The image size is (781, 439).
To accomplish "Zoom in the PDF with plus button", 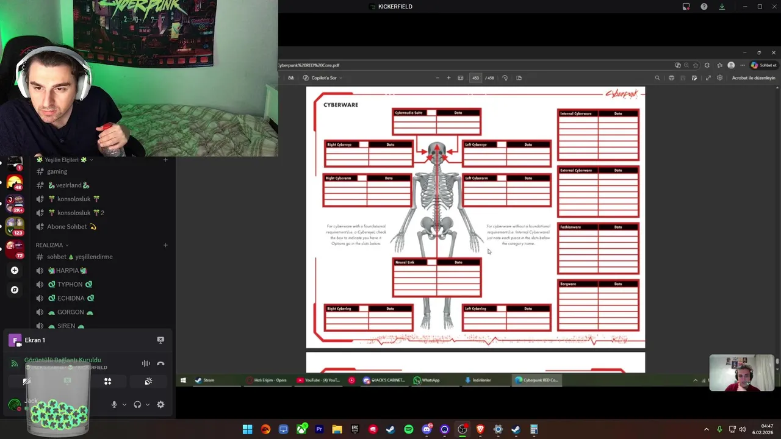I will pyautogui.click(x=448, y=78).
